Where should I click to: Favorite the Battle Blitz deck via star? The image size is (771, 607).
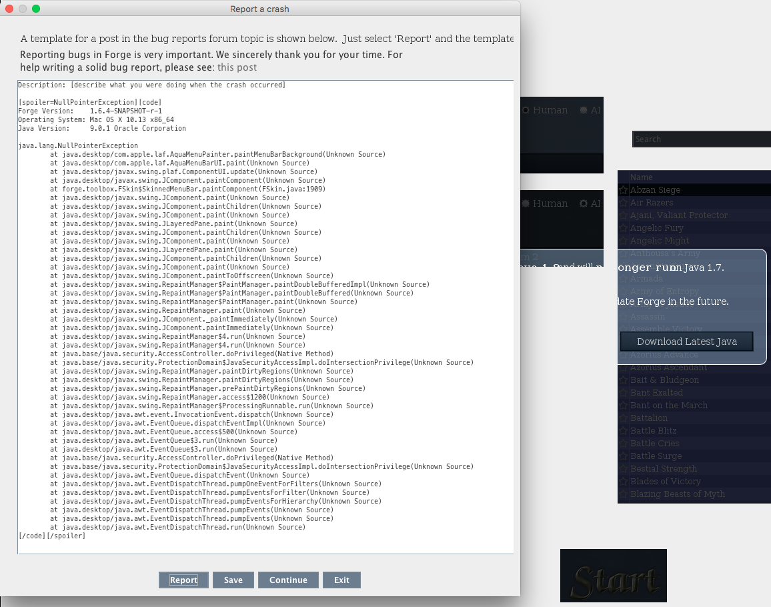(624, 431)
